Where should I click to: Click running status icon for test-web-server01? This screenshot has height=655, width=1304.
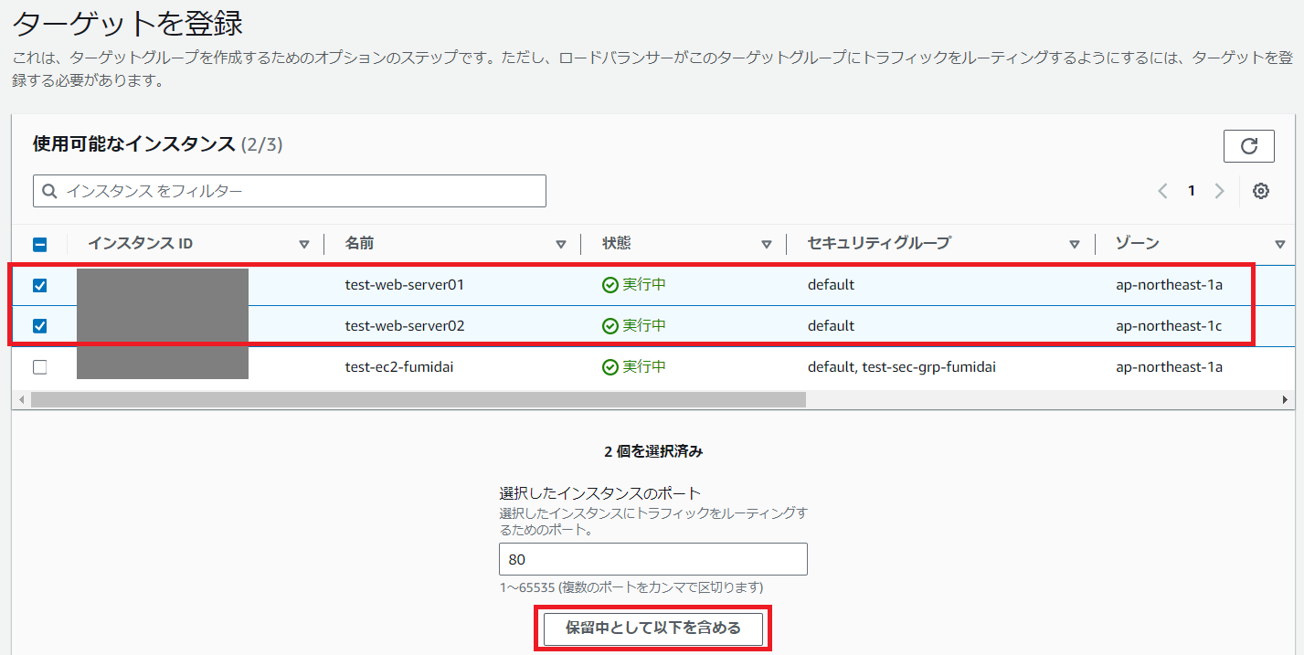click(610, 285)
